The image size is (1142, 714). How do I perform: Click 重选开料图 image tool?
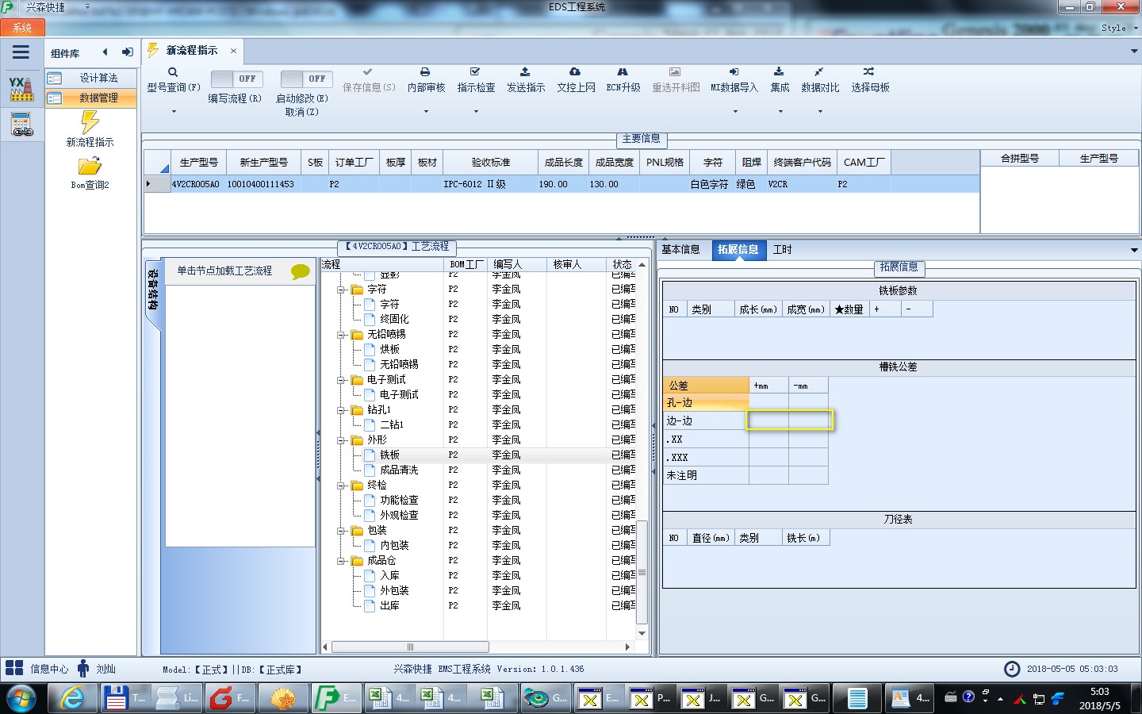click(676, 80)
